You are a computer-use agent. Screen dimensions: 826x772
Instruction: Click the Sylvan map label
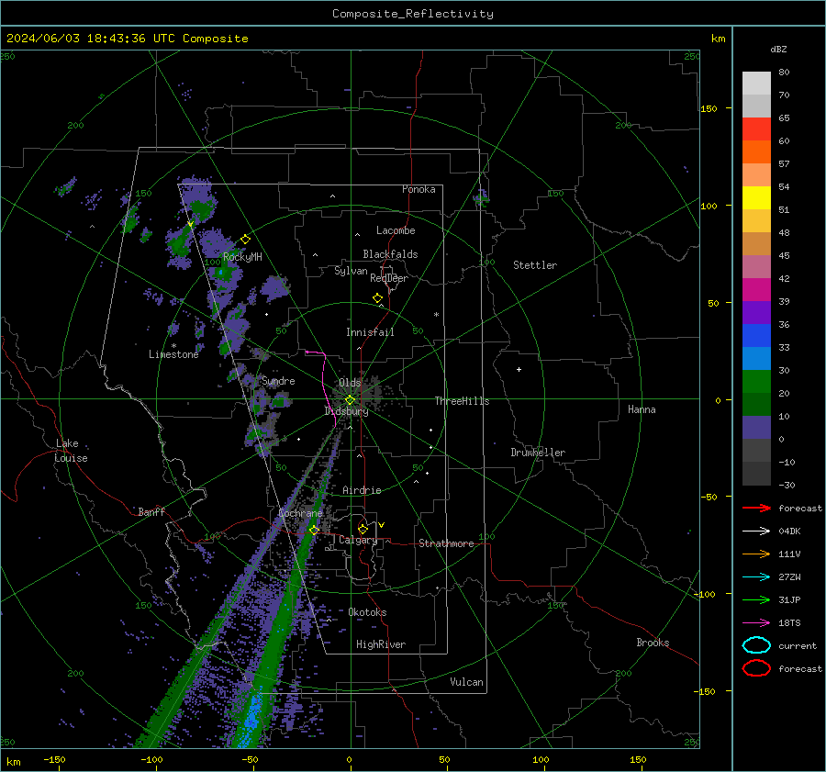click(x=351, y=271)
